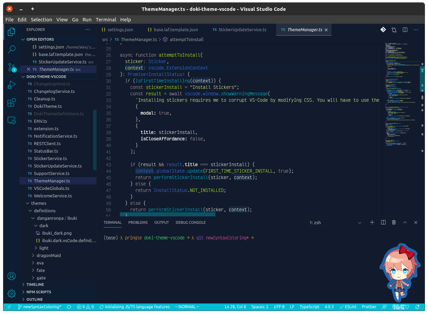Open the Remote Explorer view
The height and width of the screenshot is (314, 428).
pos(12,120)
